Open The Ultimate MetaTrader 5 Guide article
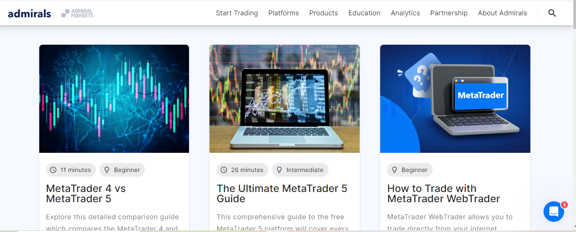 point(282,194)
